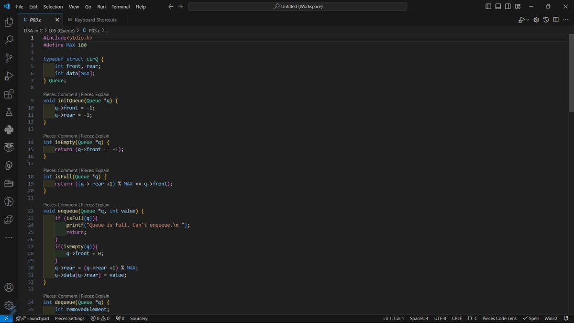This screenshot has height=323, width=574.
Task: Expand the trailing '...' breadcrumb symbol
Action: [108, 31]
